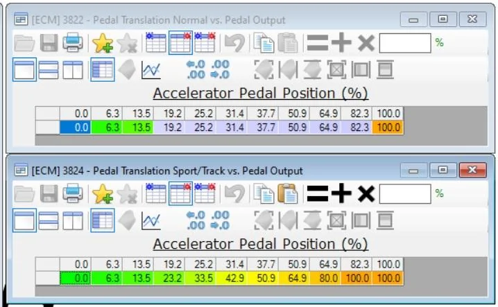Select cell 23.2 in Sport/Track table

tap(169, 278)
